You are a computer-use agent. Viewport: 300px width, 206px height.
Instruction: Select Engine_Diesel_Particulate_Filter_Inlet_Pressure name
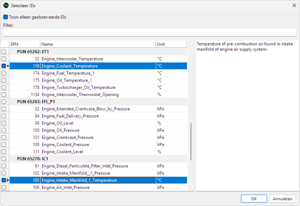coord(85,166)
